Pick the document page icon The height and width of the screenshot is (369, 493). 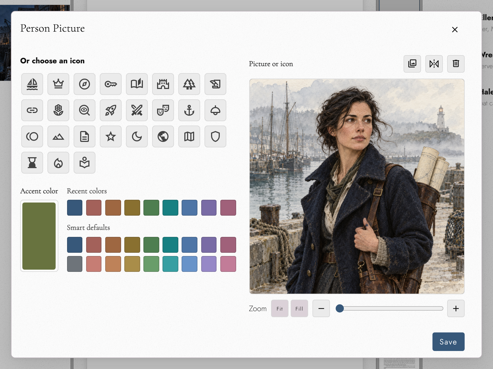click(x=85, y=136)
